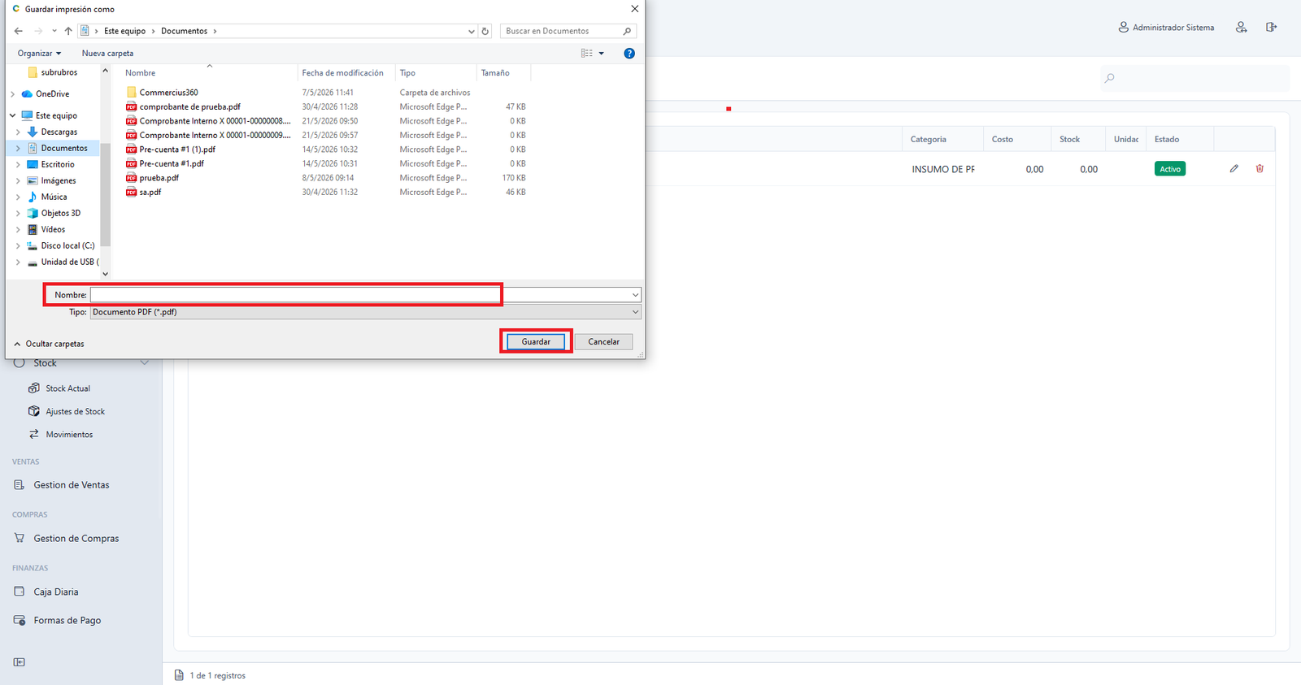Viewport: 1301px width, 685px height.
Task: Open Caja Diaria menu item
Action: click(56, 592)
